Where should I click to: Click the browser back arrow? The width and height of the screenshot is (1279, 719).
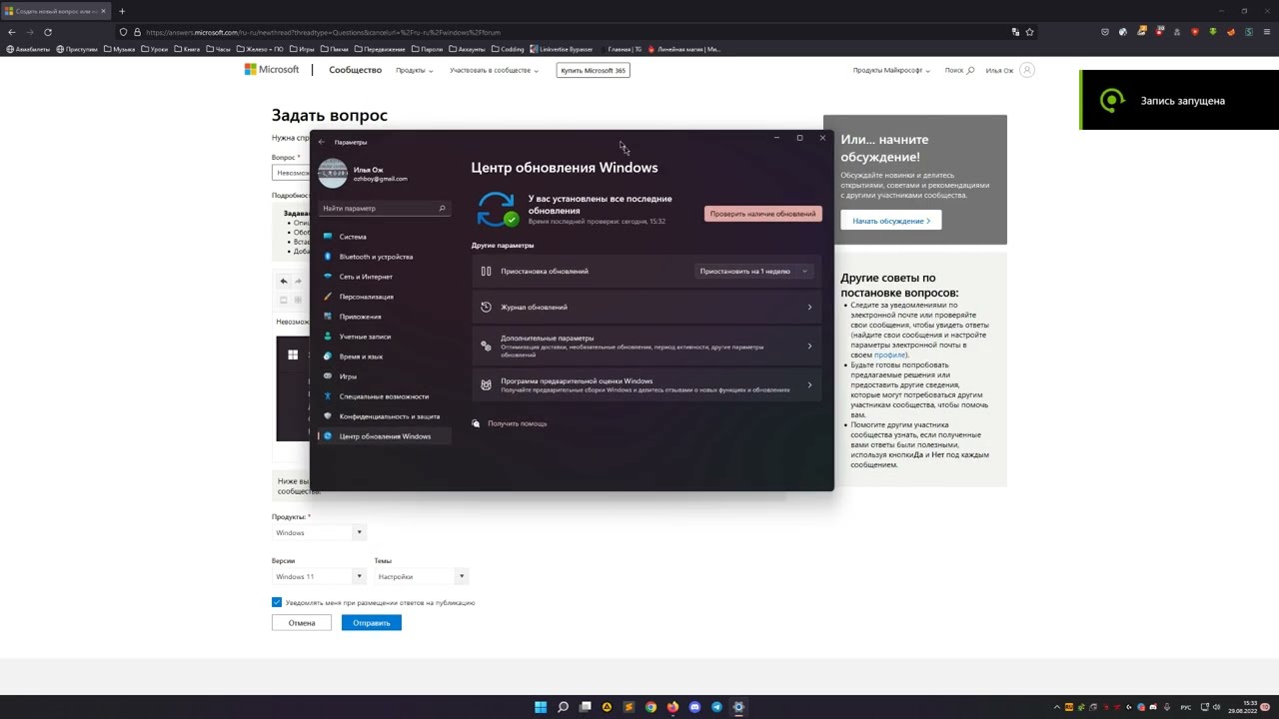11,32
